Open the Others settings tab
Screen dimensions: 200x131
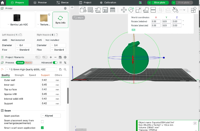58,75
